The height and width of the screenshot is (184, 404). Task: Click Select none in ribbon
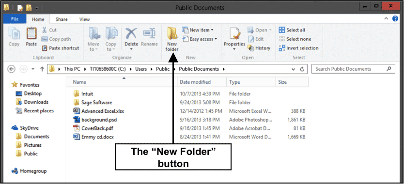[x=295, y=39]
